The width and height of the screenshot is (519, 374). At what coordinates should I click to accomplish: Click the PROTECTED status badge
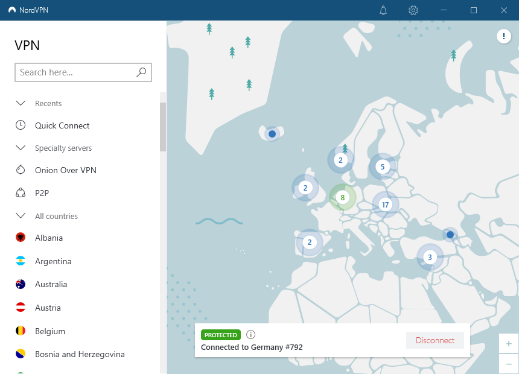(220, 335)
